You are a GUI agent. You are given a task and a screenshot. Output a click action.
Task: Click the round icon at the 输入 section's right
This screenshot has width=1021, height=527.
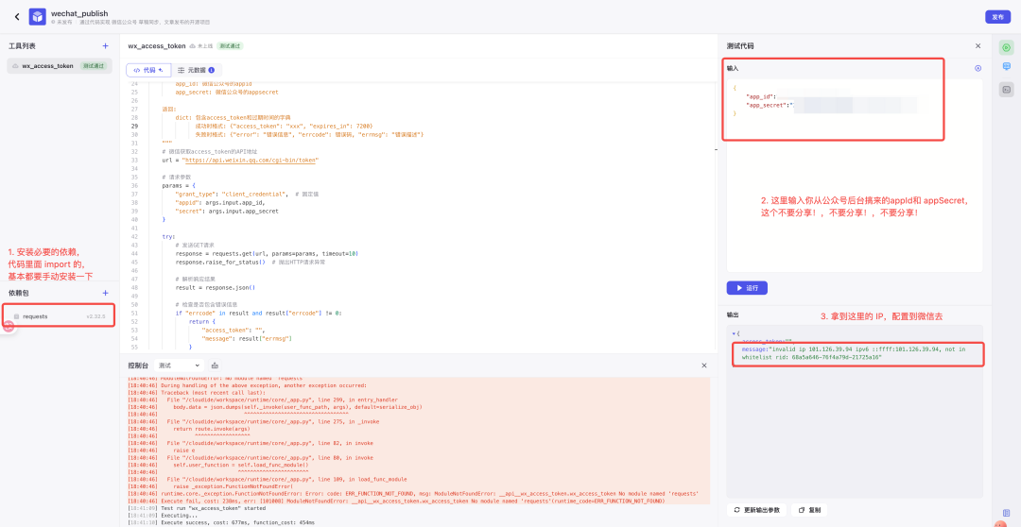click(x=978, y=68)
